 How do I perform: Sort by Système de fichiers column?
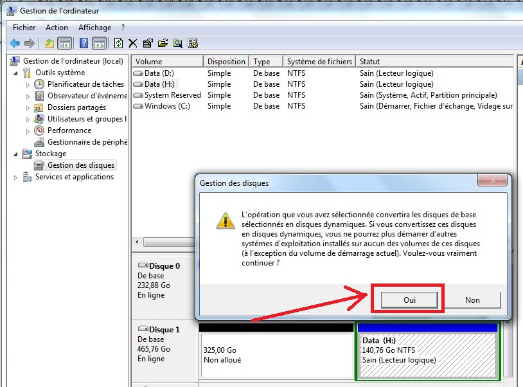pyautogui.click(x=319, y=62)
